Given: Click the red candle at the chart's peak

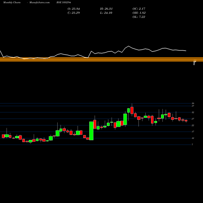Looking at the screenshot, I should (132, 110).
